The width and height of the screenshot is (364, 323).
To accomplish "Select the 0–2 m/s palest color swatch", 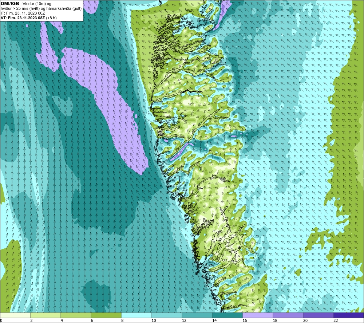I will point(15,315).
